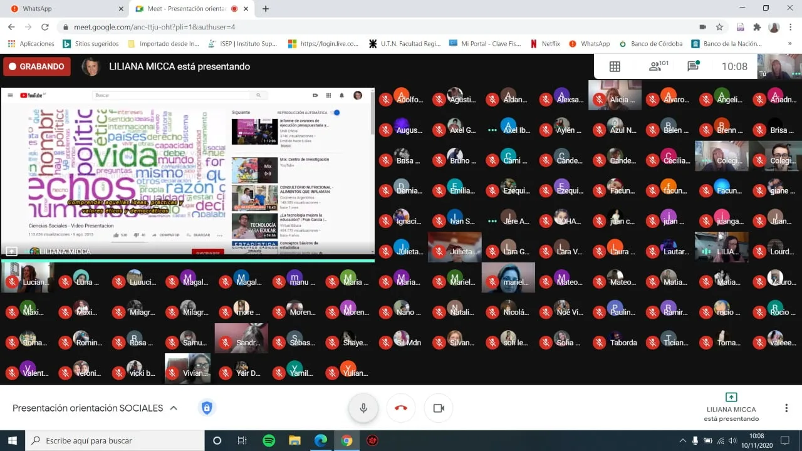The image size is (802, 451).
Task: Bookmark this page with star icon
Action: (720, 27)
